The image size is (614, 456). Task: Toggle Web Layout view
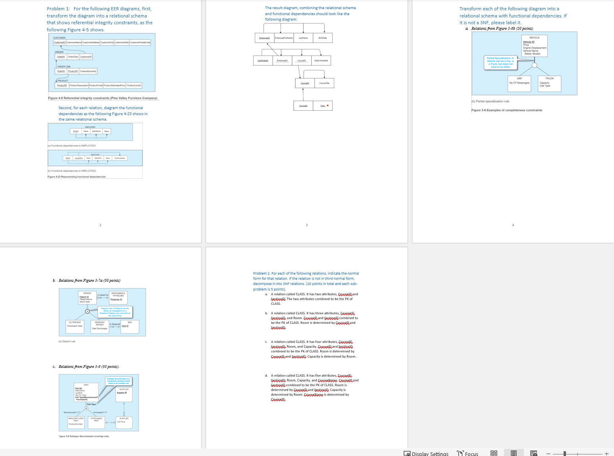point(534,453)
